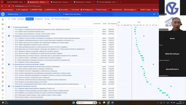The image size is (186, 105).
Task: Open the Войти в систему bookmark
Action: [102, 10]
